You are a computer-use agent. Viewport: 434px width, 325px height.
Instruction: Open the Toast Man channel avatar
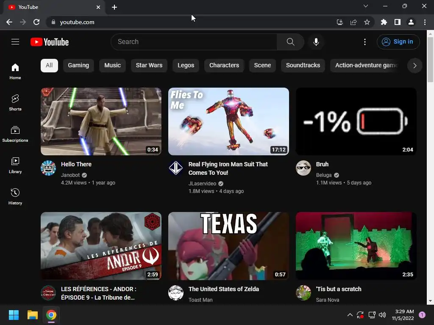(x=176, y=293)
